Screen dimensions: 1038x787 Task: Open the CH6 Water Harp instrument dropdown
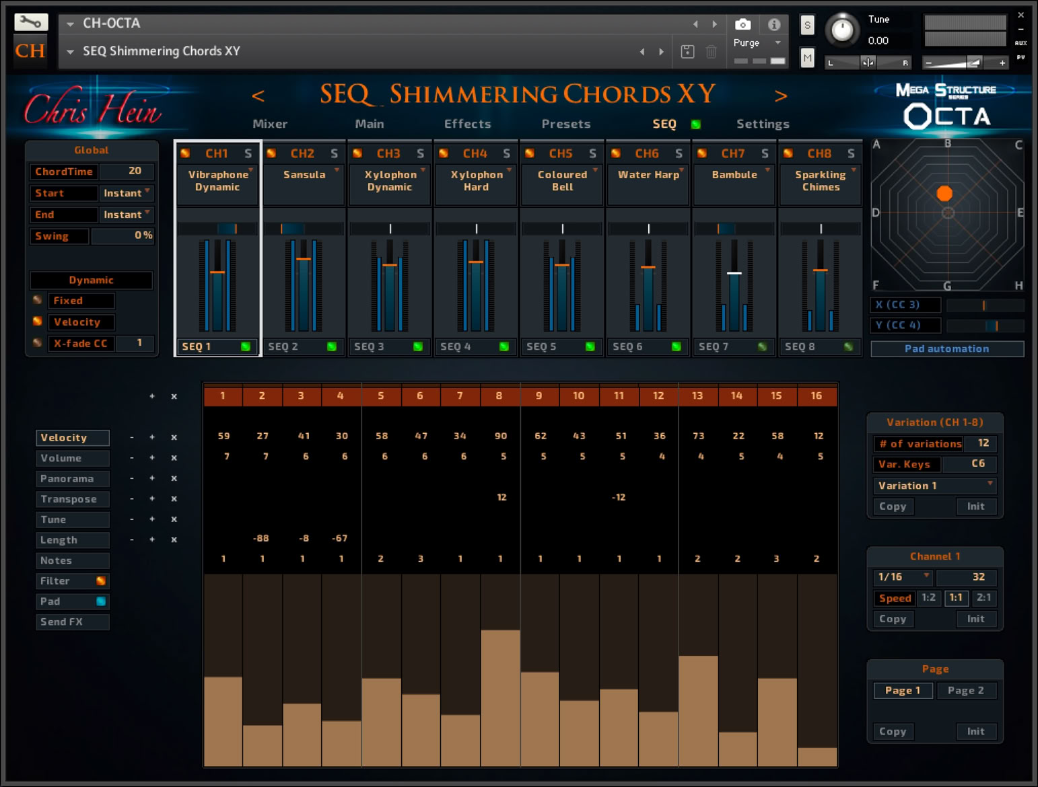(649, 184)
